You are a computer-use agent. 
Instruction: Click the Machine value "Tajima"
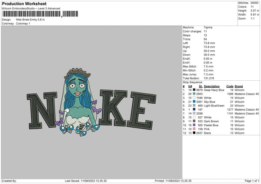tap(208, 27)
